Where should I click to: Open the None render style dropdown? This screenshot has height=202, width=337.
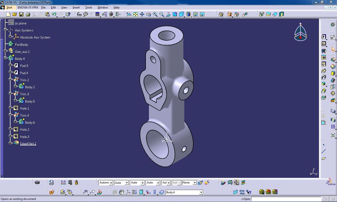(x=195, y=183)
